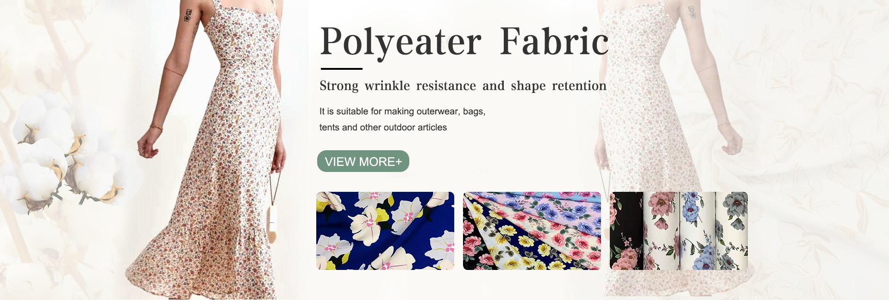Click the tents and outdoor articles text

point(383,127)
